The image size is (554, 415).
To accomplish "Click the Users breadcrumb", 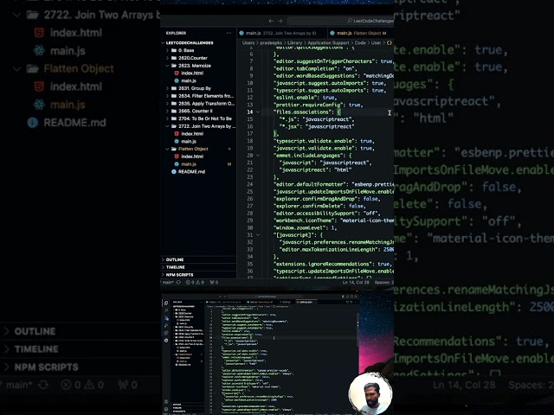I will (248, 42).
